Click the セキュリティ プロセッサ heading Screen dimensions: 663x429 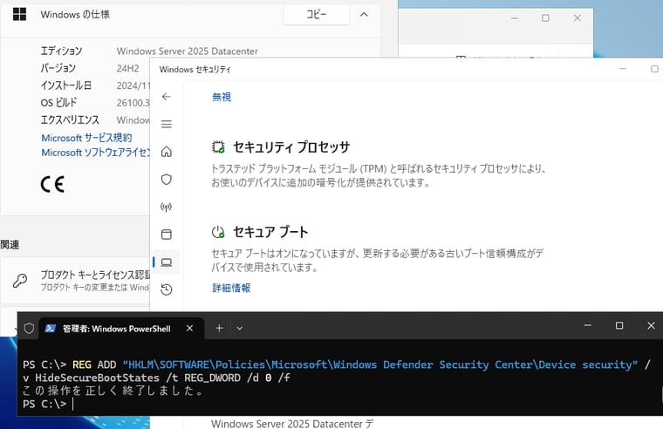(x=291, y=147)
